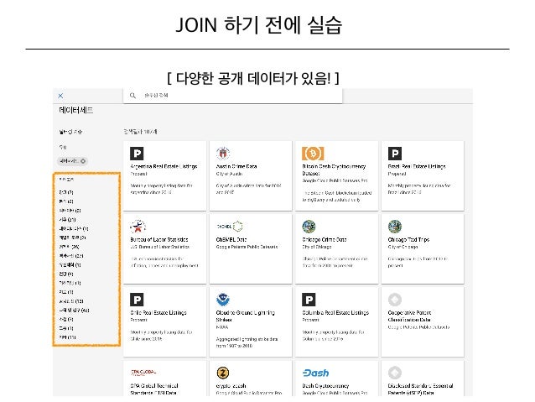Click the gray Cooperative Patent Classification logo

click(x=395, y=300)
